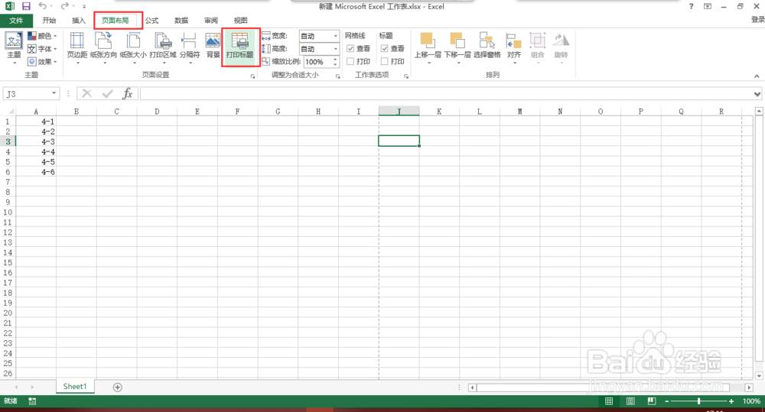765x412 pixels.
Task: Open the Themes (主题) gallery
Action: [14, 47]
